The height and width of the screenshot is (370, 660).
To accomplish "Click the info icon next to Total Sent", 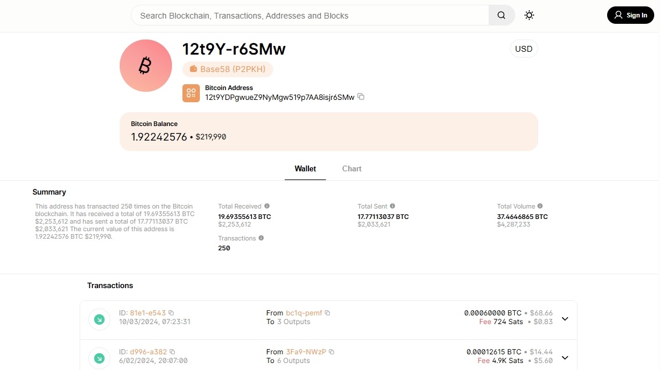I will coord(393,206).
